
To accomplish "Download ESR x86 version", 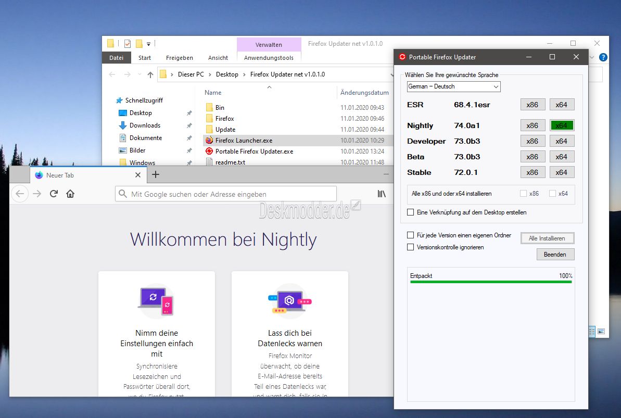I will 533,105.
